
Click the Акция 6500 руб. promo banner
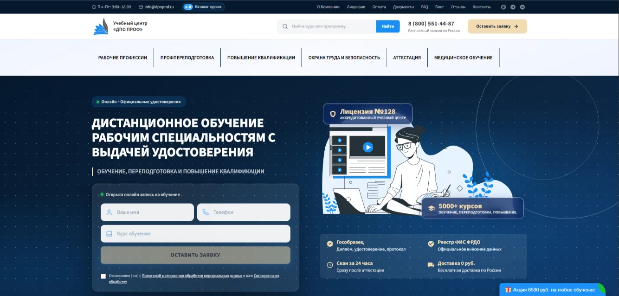click(x=552, y=290)
